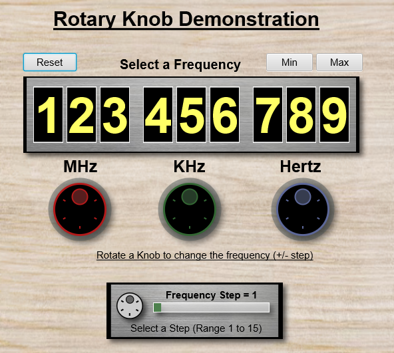The height and width of the screenshot is (353, 394).
Task: Click the blue indicator dot on Hertz knob
Action: (x=303, y=197)
